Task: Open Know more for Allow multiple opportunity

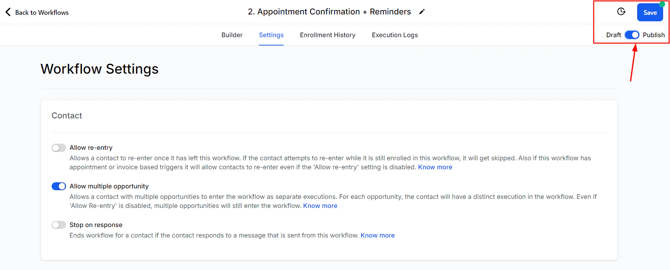Action: 320,205
